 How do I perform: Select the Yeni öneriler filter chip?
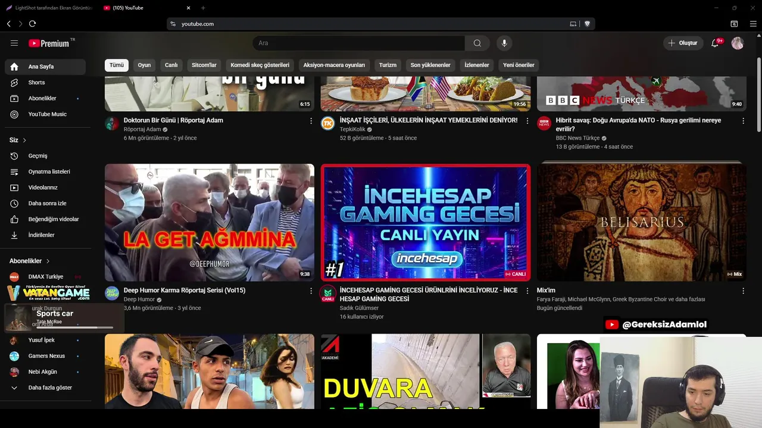click(519, 65)
